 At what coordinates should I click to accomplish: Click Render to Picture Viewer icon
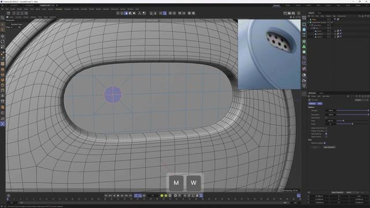click(289, 13)
